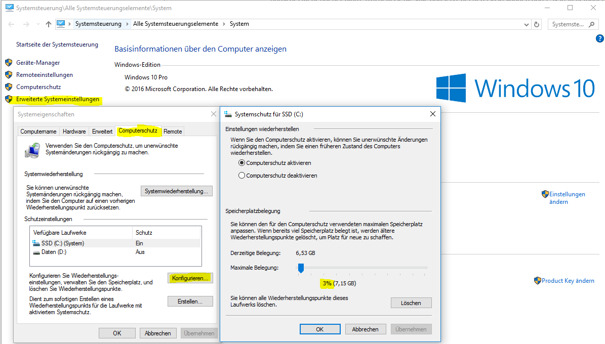The height and width of the screenshot is (344, 605).
Task: Switch to the Erweitert tab
Action: [102, 132]
